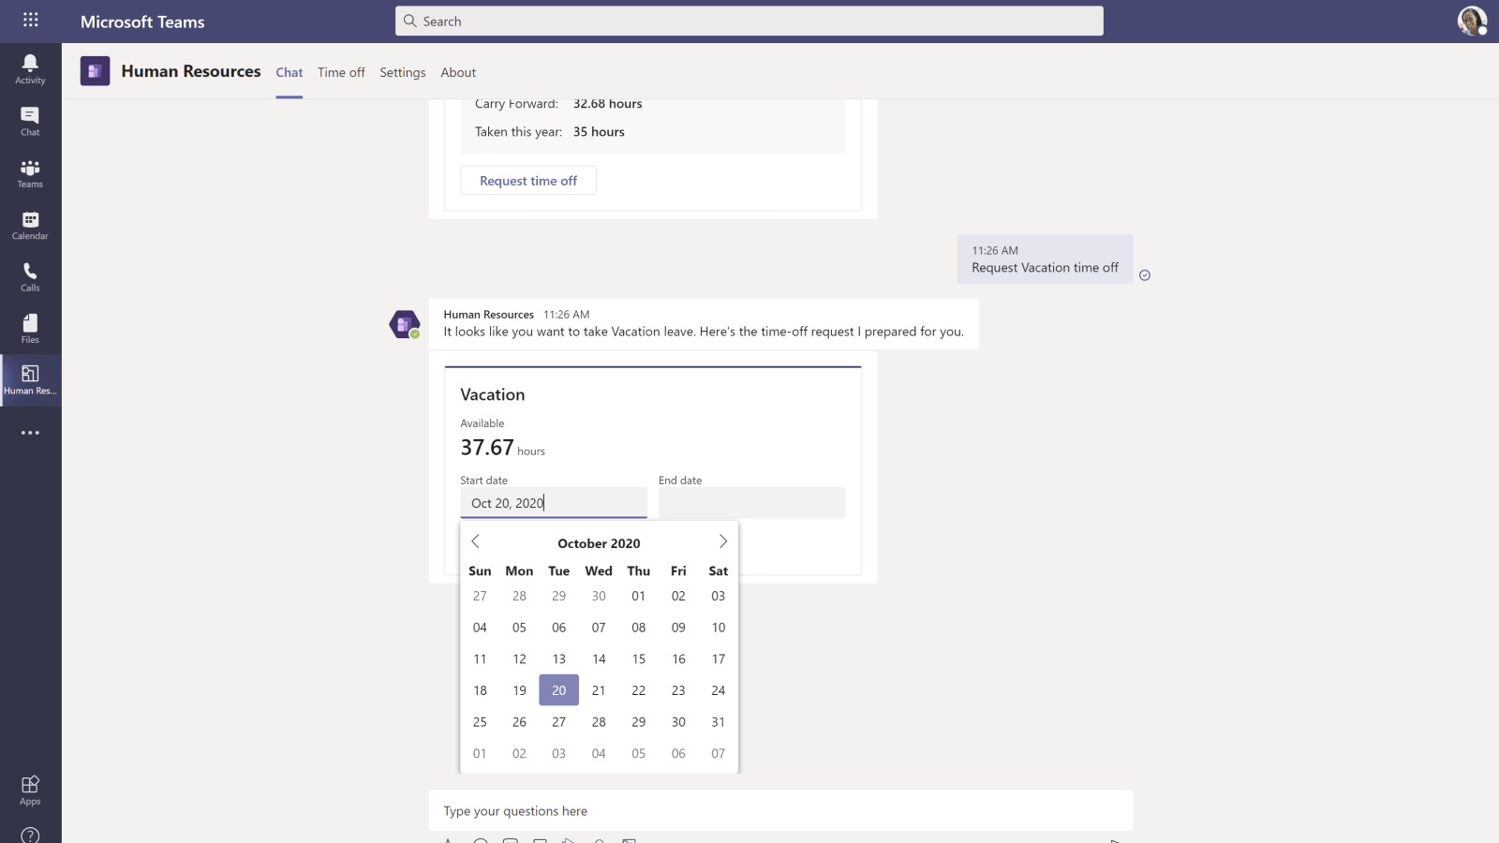The width and height of the screenshot is (1499, 843).
Task: Open the Help question mark icon
Action: (30, 834)
